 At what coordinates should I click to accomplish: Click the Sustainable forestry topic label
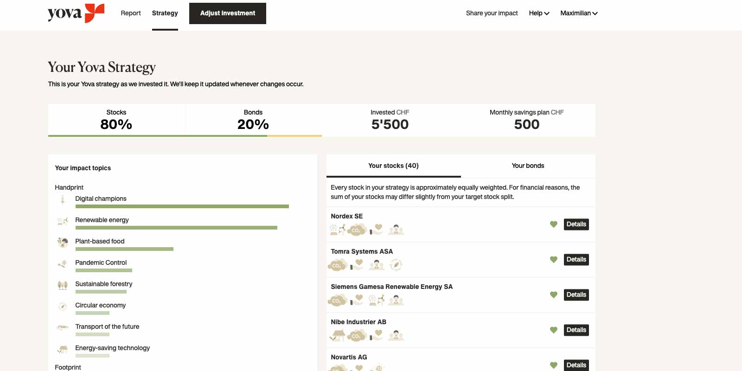(104, 284)
